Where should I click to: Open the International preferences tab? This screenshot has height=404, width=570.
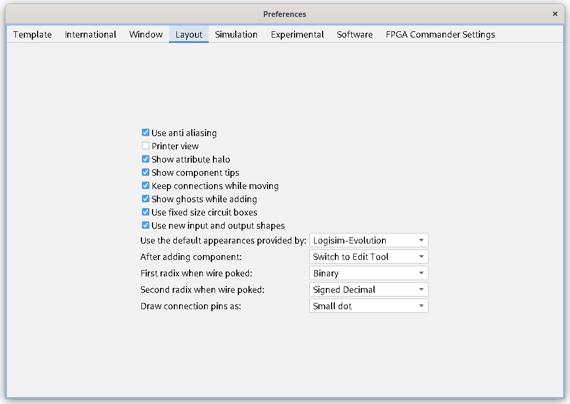click(90, 34)
